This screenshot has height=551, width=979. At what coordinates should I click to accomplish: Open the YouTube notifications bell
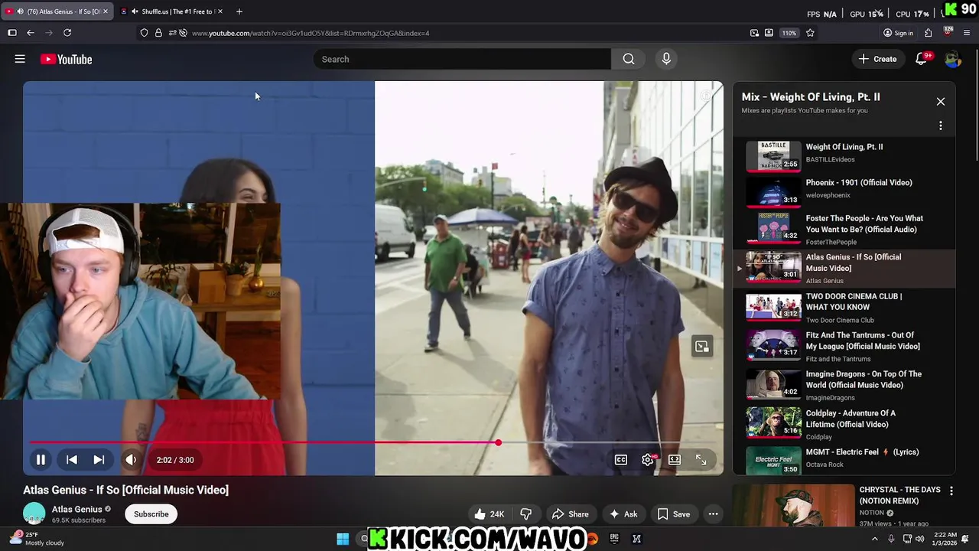[x=922, y=59]
